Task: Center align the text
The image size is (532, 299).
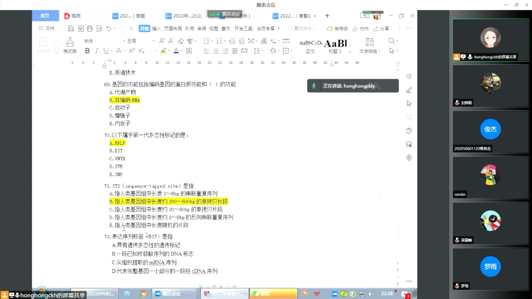Action: (216, 51)
